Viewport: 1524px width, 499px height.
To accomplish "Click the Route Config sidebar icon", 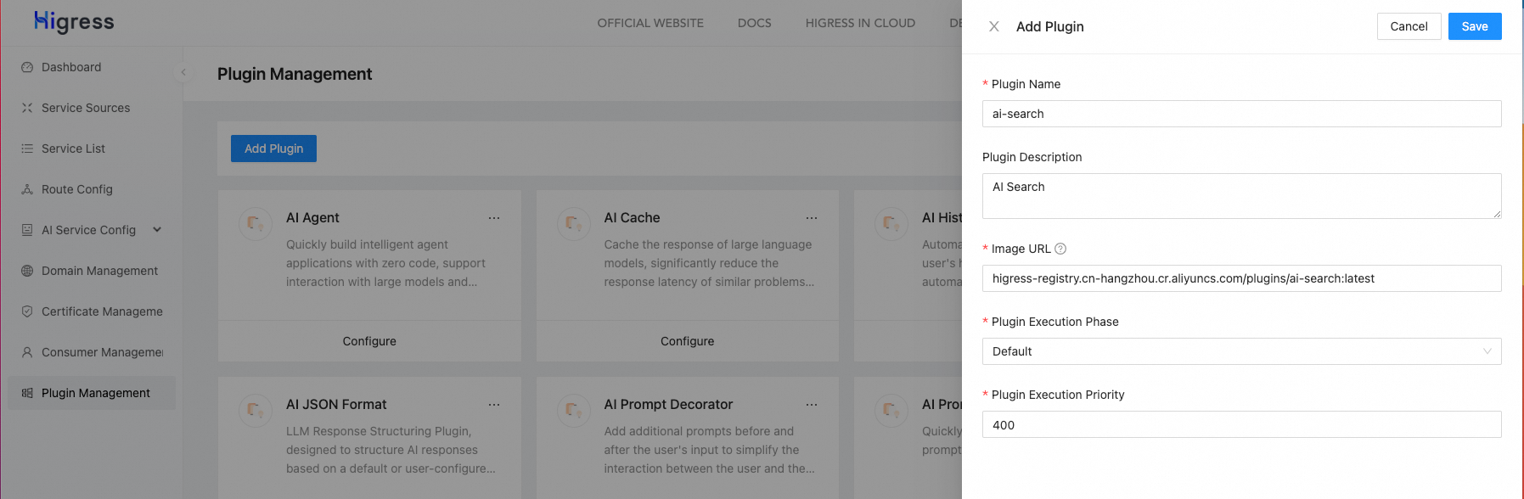I will (x=27, y=189).
